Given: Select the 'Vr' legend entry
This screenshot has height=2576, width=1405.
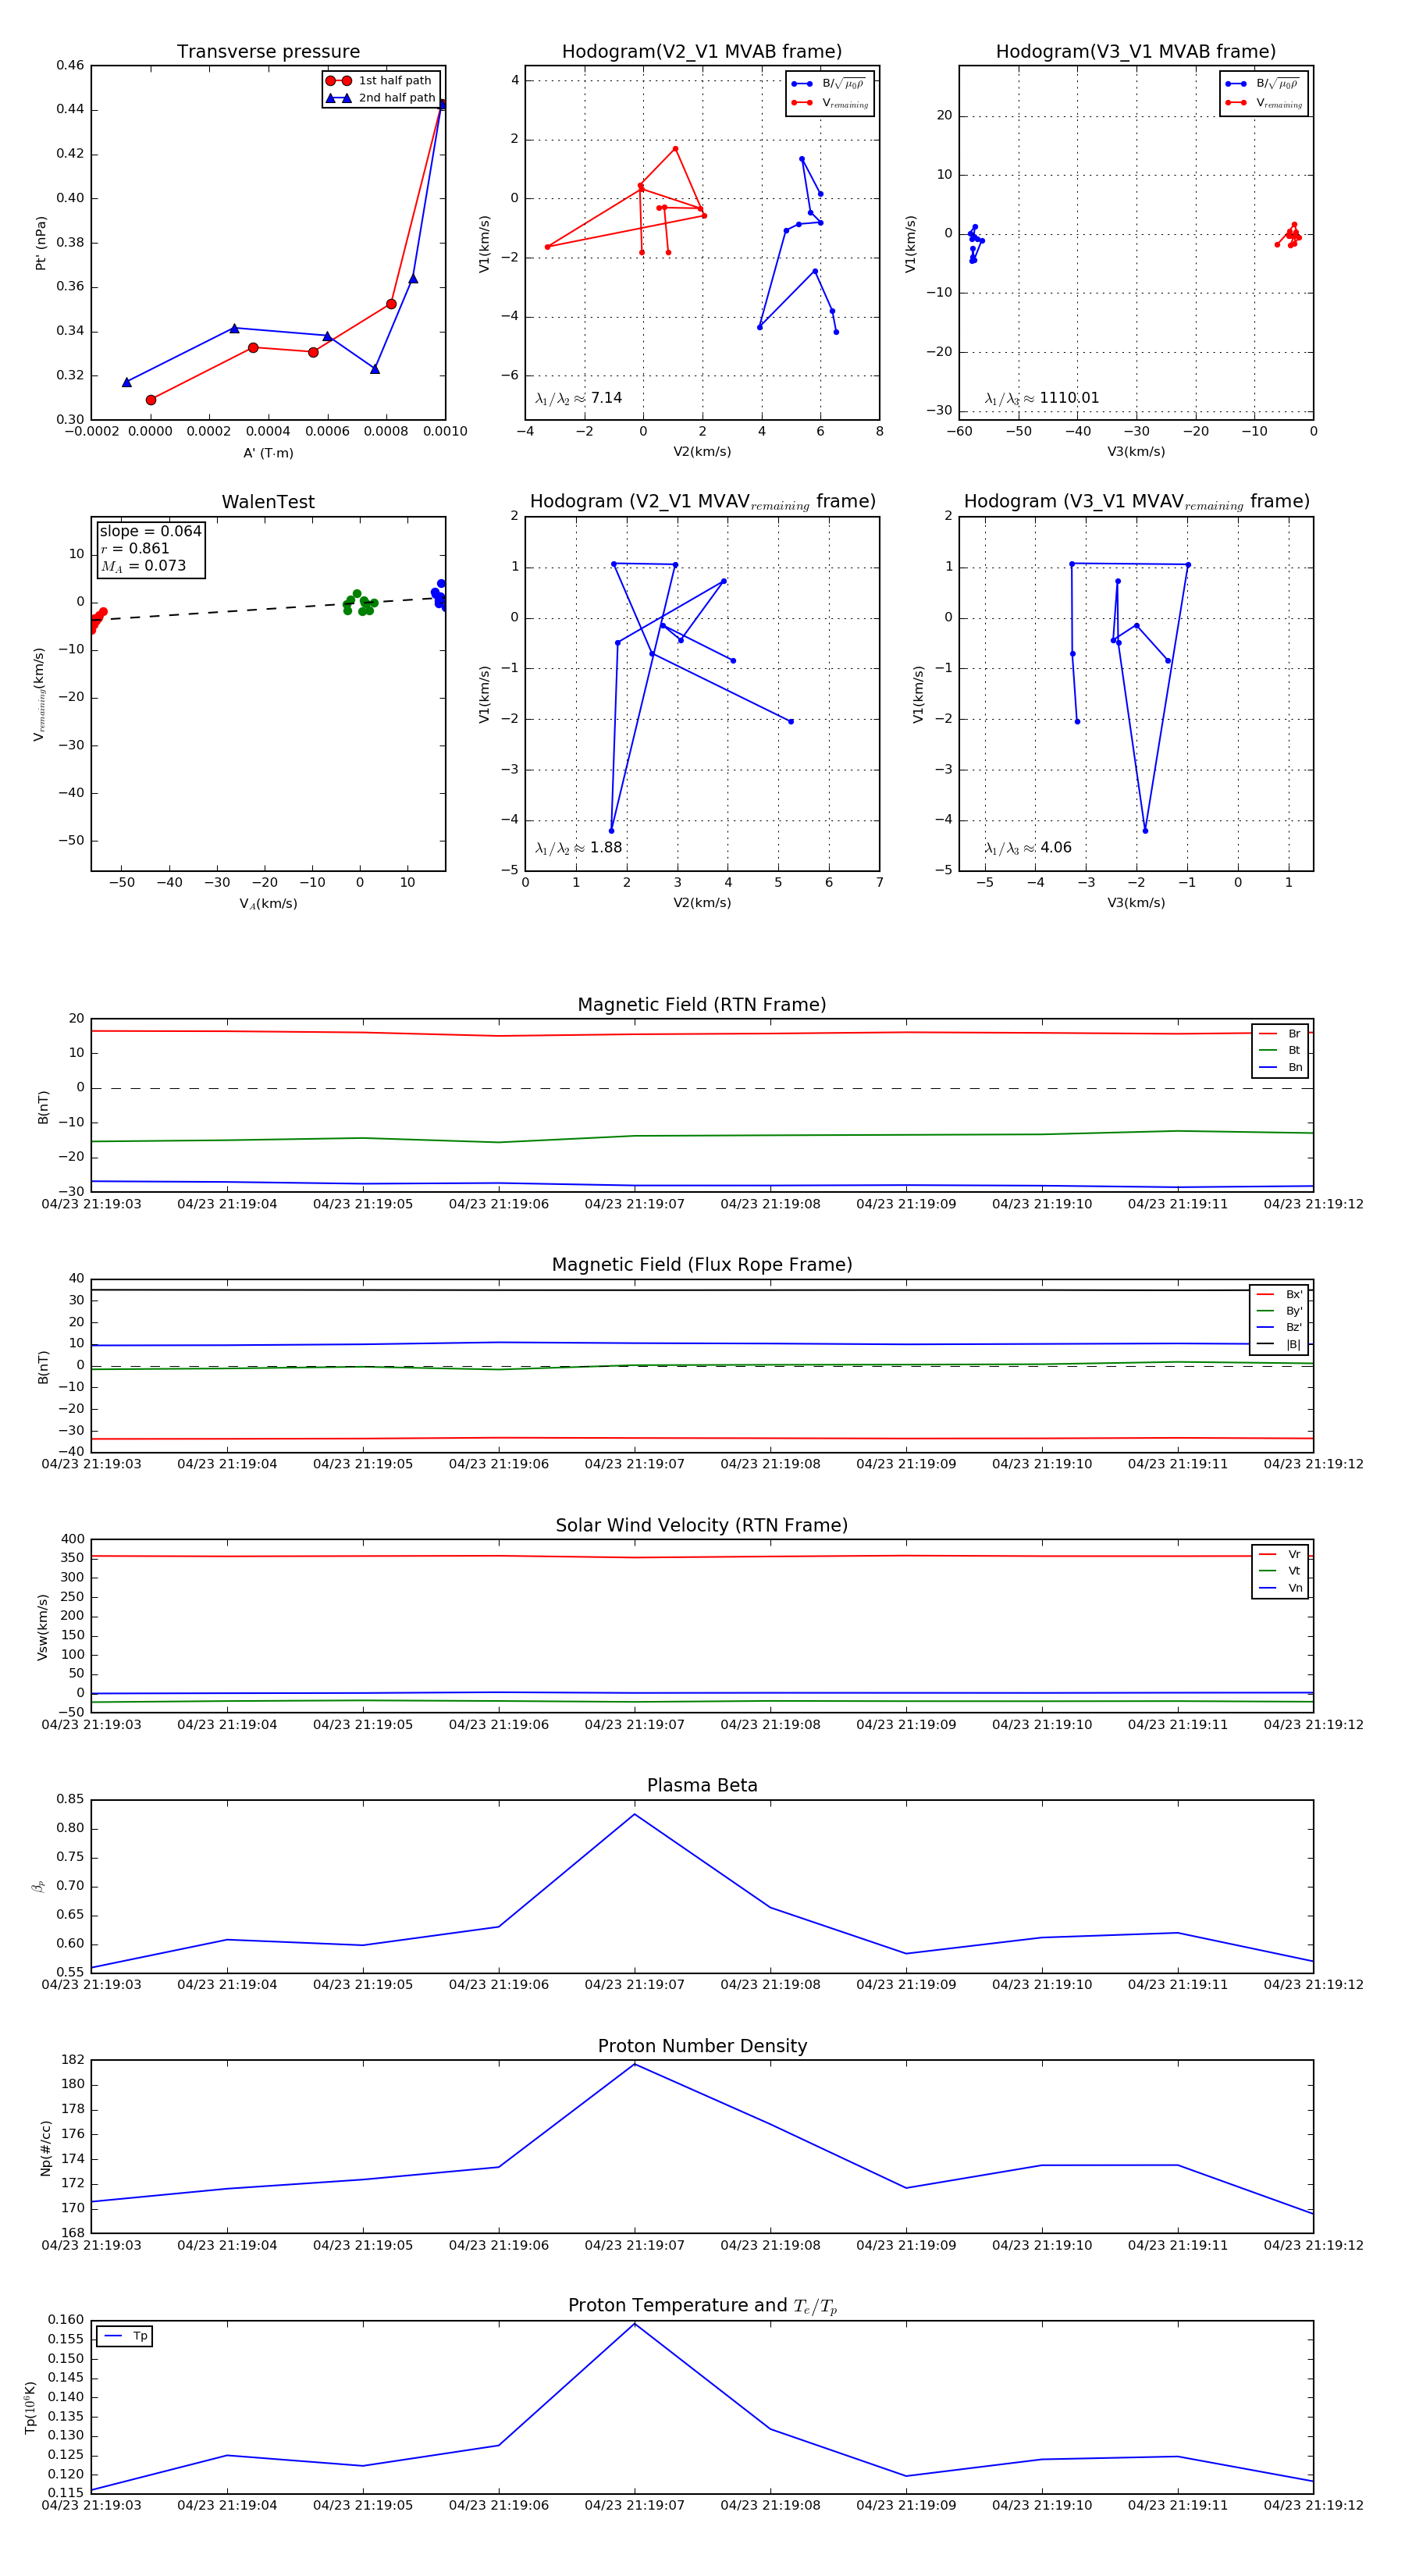Looking at the screenshot, I should coord(1280,1554).
